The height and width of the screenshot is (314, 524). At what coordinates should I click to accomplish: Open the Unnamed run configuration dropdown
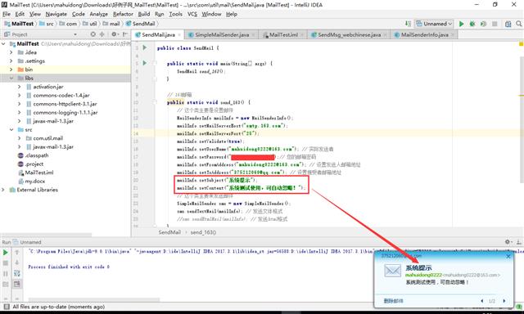(x=435, y=24)
